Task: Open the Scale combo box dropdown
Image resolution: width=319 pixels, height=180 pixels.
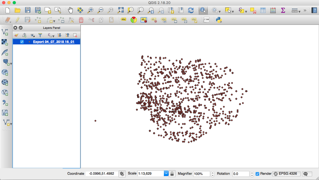Action: pyautogui.click(x=166, y=174)
